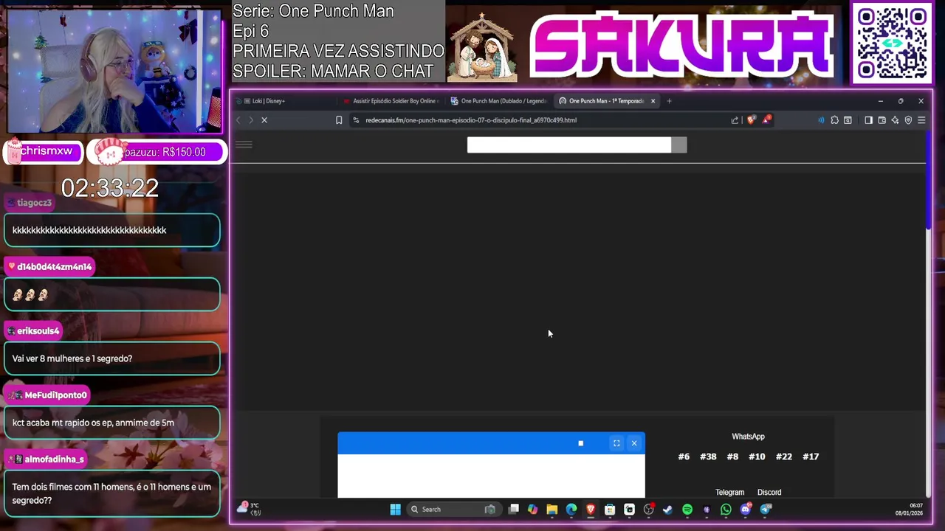The height and width of the screenshot is (531, 945).
Task: Open the taskbar clock showing 06:07
Action: coord(909,510)
